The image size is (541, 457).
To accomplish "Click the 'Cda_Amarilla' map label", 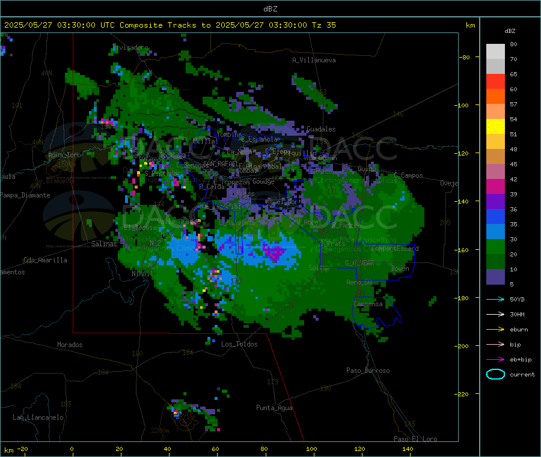I will pyautogui.click(x=45, y=260).
